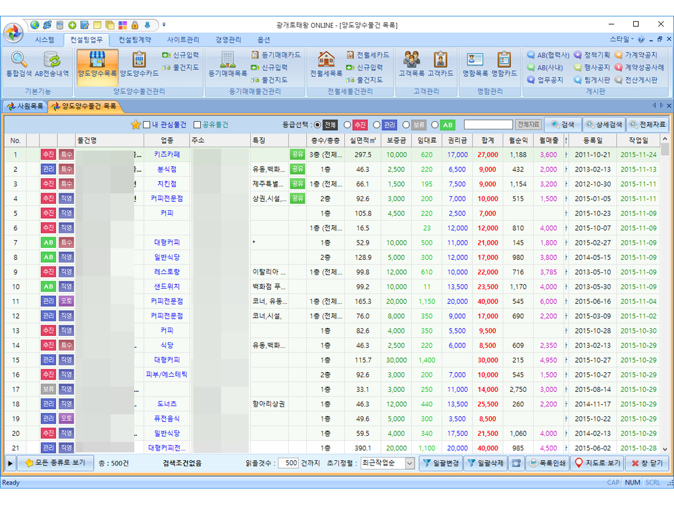The height and width of the screenshot is (505, 674).
Task: Click the 키즈카페 cell in row 1
Action: coord(167,154)
